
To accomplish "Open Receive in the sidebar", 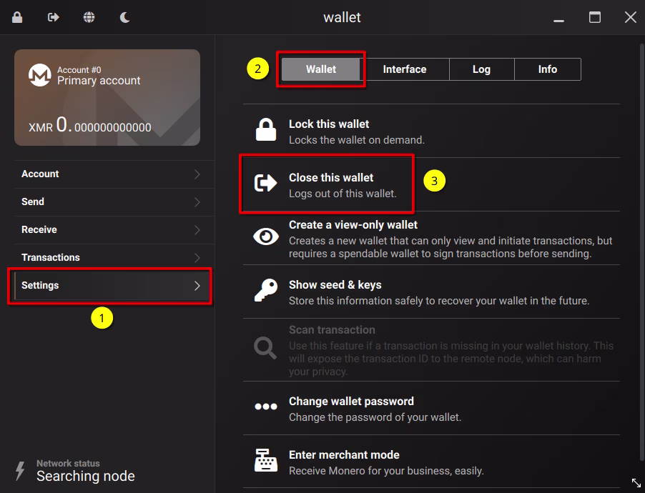I will (39, 230).
